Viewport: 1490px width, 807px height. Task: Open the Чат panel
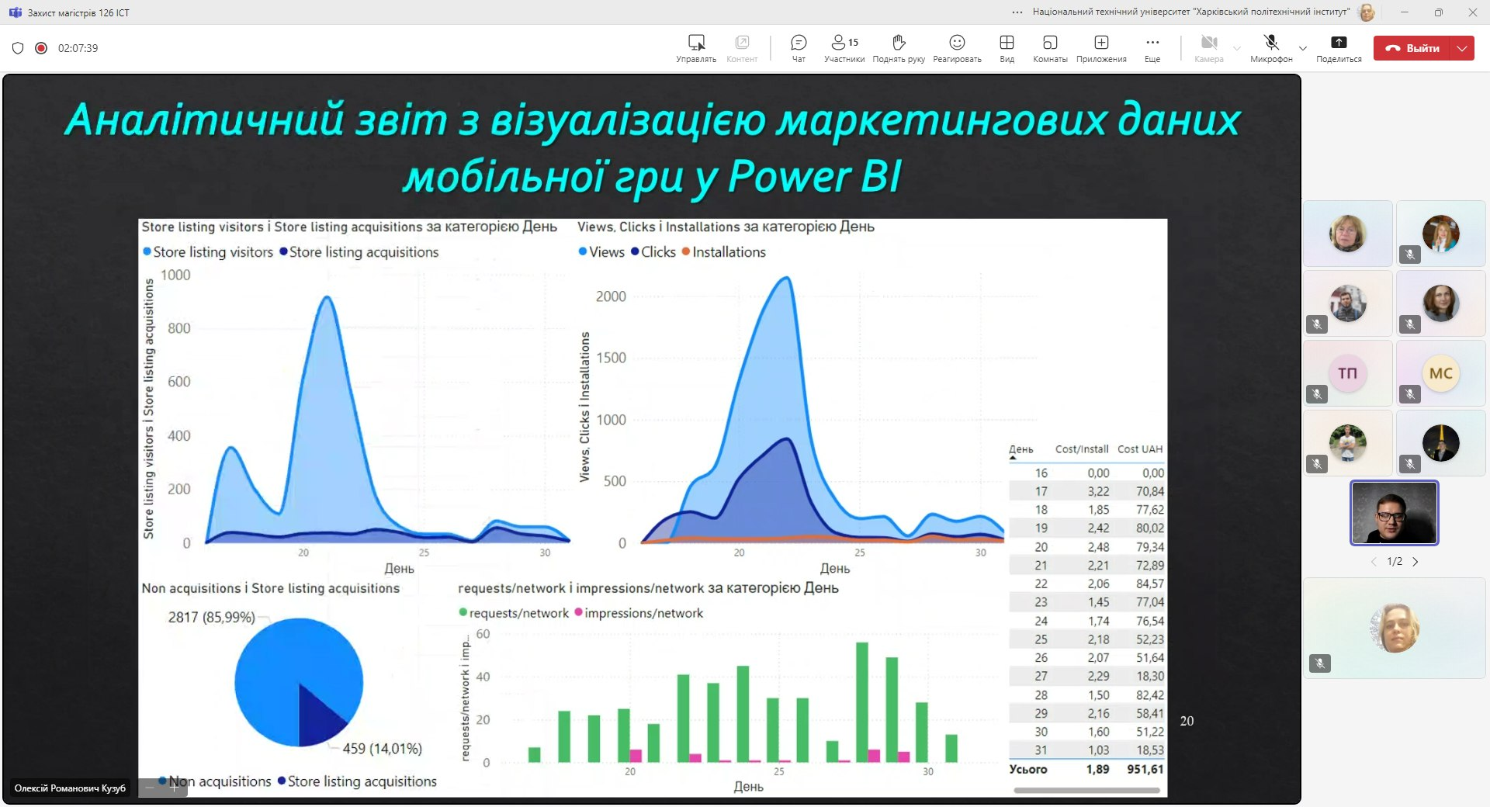pyautogui.click(x=799, y=48)
